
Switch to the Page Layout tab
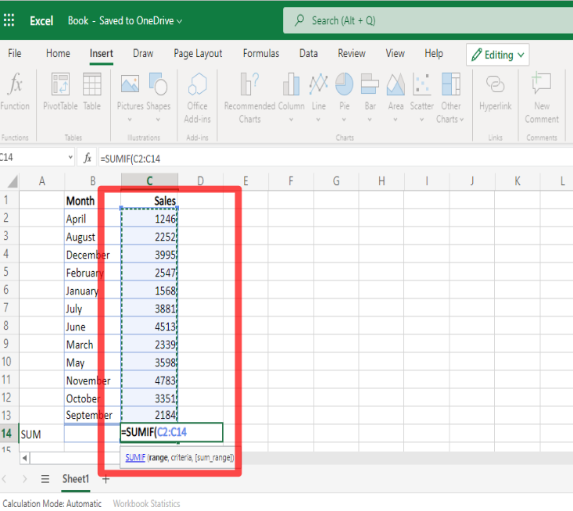pos(198,54)
